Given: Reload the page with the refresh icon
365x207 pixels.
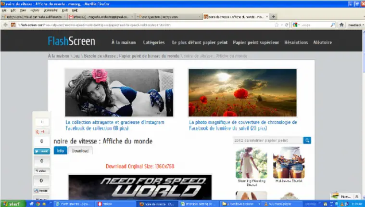Looking at the screenshot, I should click(287, 25).
